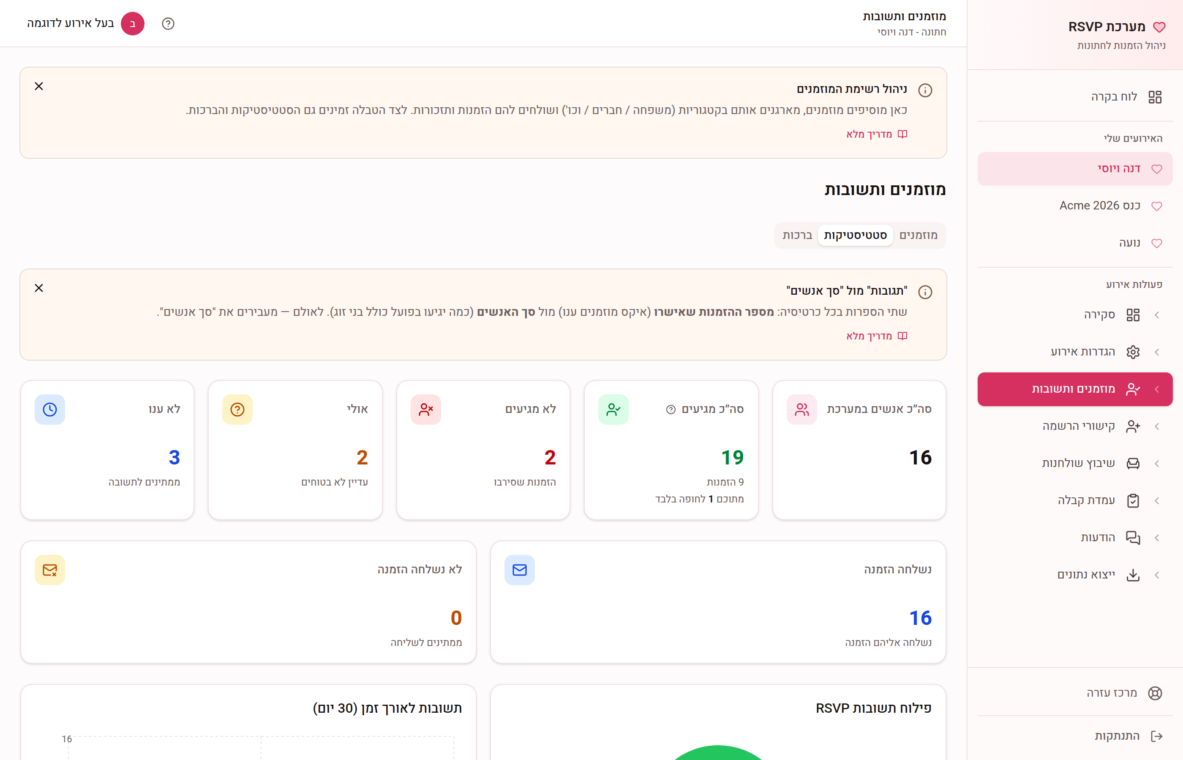
Task: Click the RSVP heart logo icon
Action: click(1159, 27)
